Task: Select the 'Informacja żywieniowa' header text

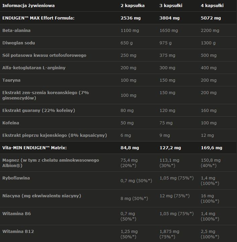Action: 29,6
